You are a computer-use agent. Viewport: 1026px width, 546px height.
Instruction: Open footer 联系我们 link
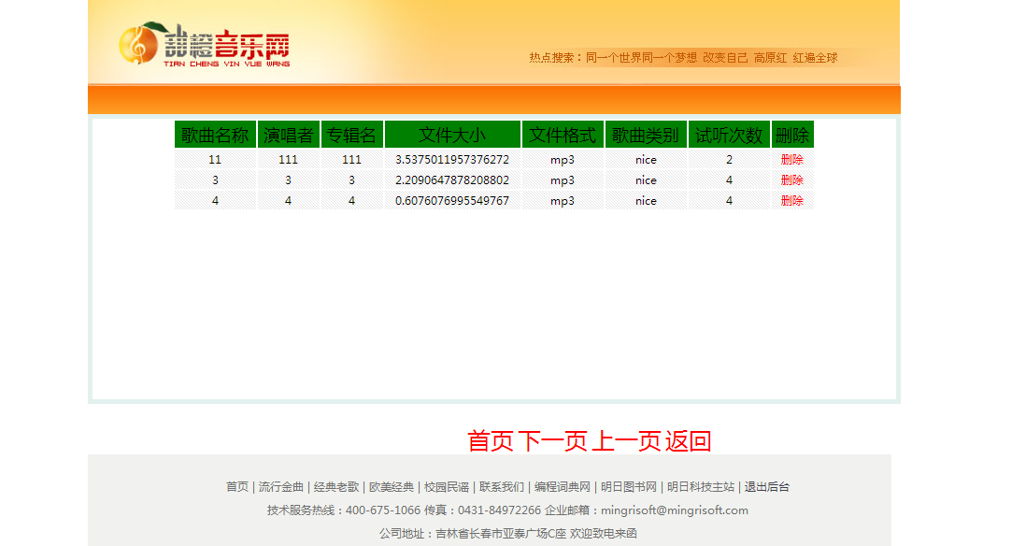click(x=501, y=486)
